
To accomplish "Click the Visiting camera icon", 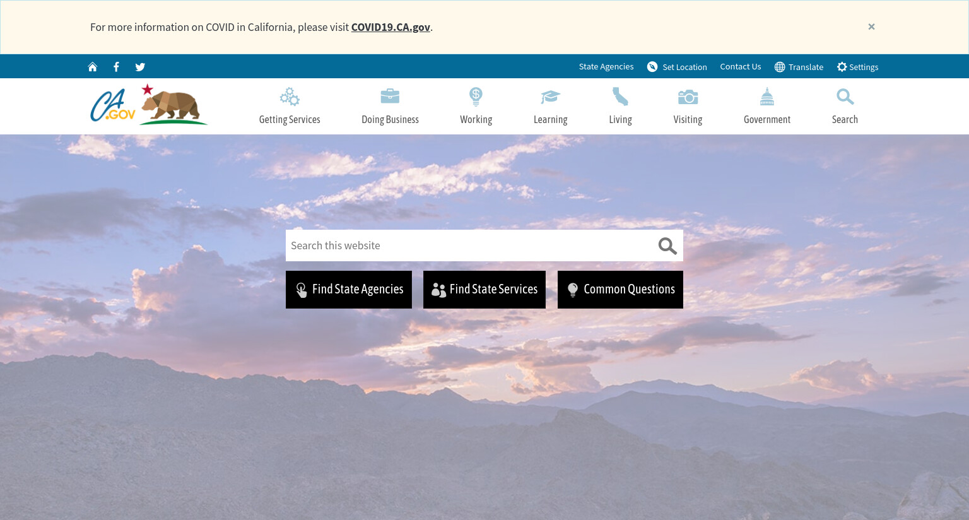I will [688, 97].
